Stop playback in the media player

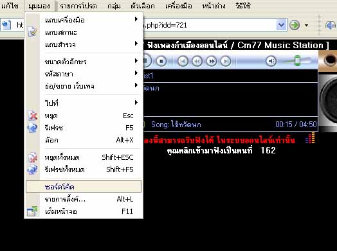pyautogui.click(x=161, y=62)
